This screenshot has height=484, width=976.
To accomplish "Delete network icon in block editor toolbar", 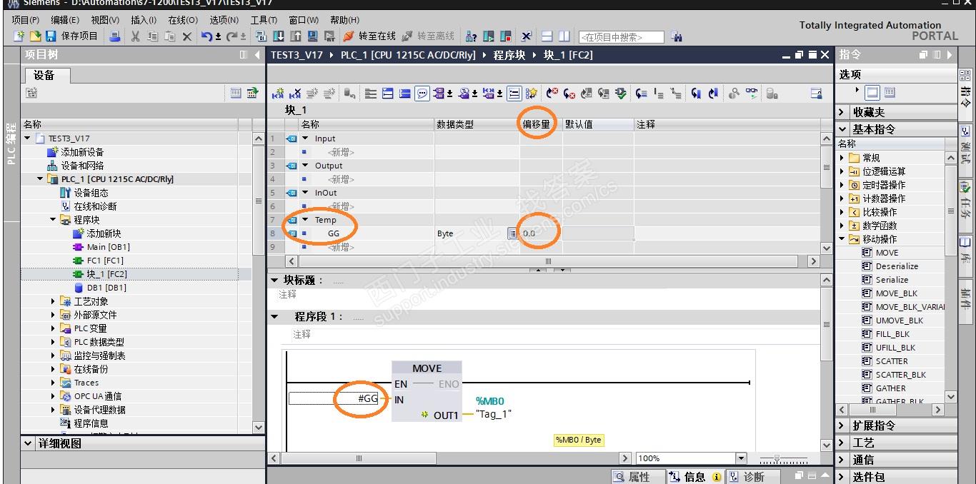I will pos(295,94).
